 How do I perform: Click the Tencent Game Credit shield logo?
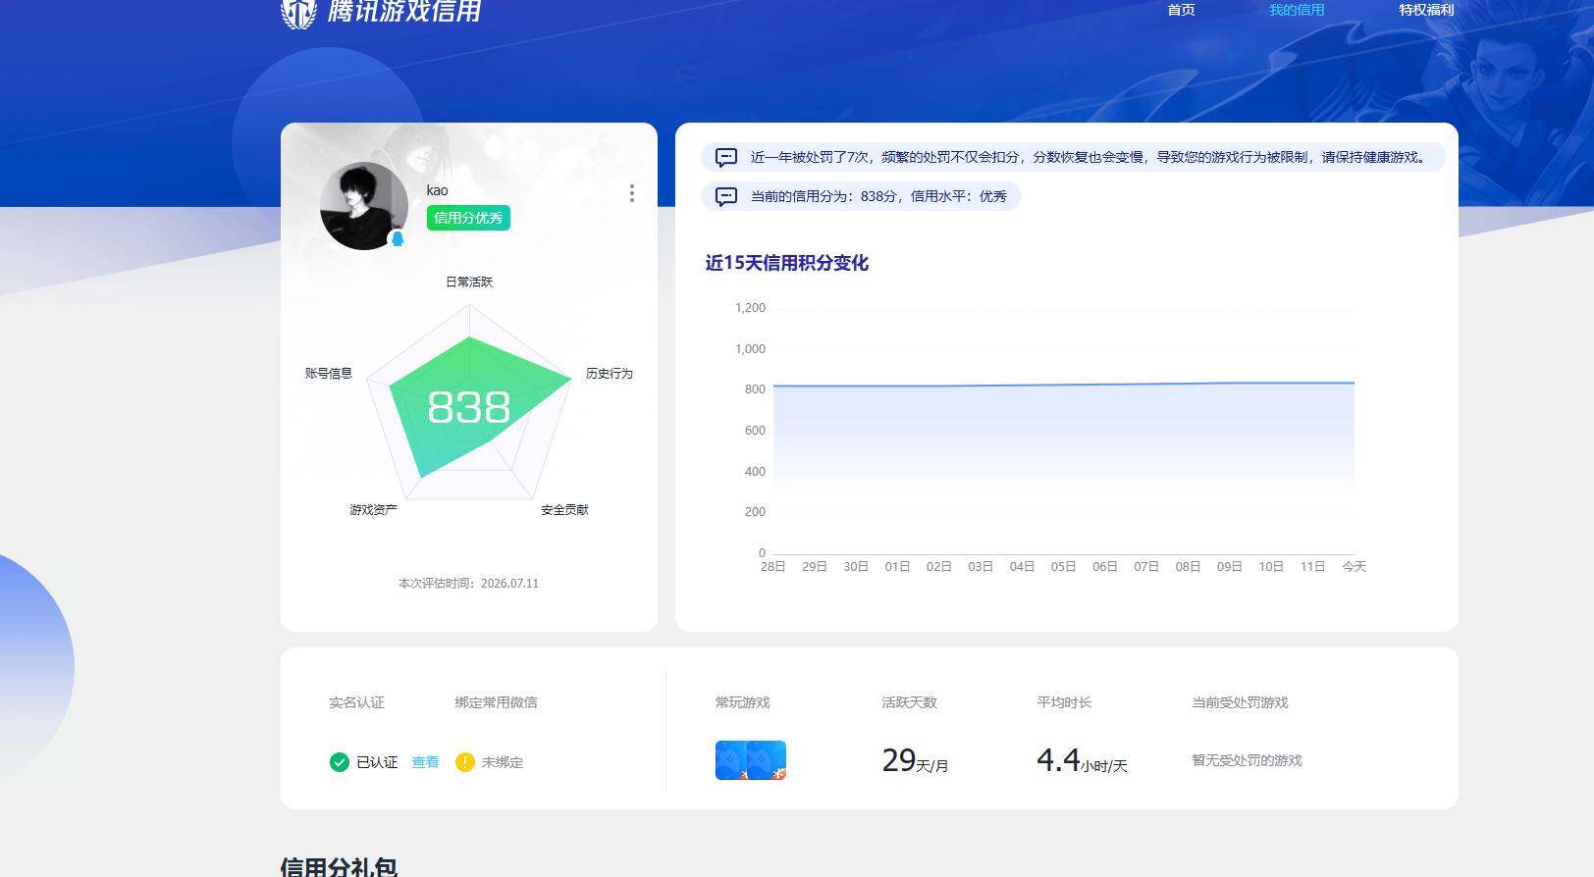pyautogui.click(x=298, y=13)
